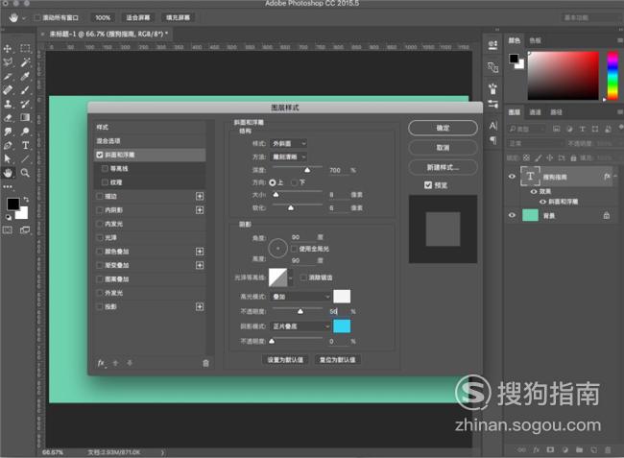Select the 下 direction radio button
Image resolution: width=624 pixels, height=458 pixels.
point(294,182)
